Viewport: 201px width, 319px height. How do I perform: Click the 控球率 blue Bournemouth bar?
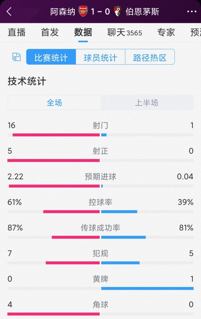tap(119, 212)
